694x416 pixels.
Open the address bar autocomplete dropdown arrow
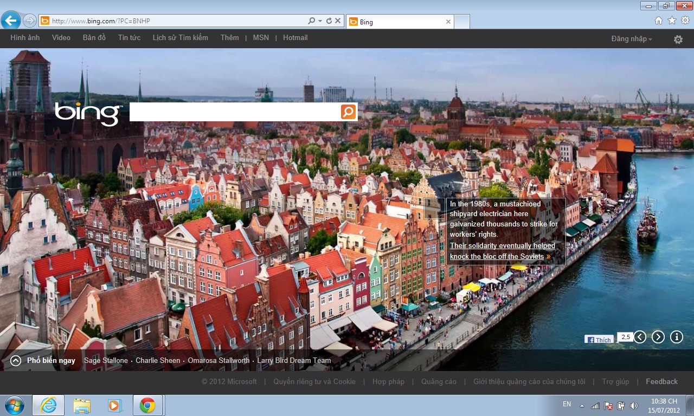(320, 21)
